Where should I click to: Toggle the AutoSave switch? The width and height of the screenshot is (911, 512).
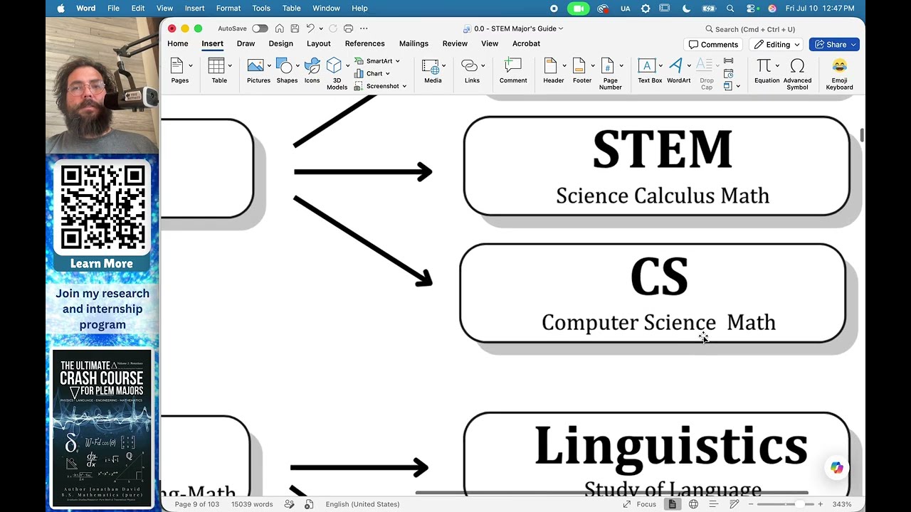click(260, 28)
